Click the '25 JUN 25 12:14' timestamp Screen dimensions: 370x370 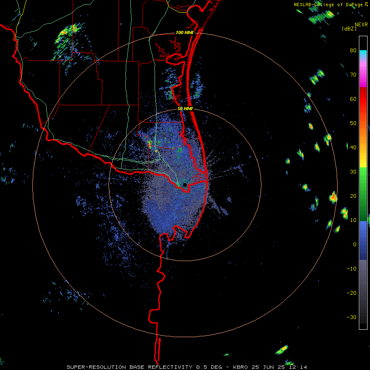[279, 367]
